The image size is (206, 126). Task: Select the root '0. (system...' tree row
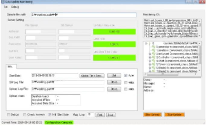coord(175,43)
